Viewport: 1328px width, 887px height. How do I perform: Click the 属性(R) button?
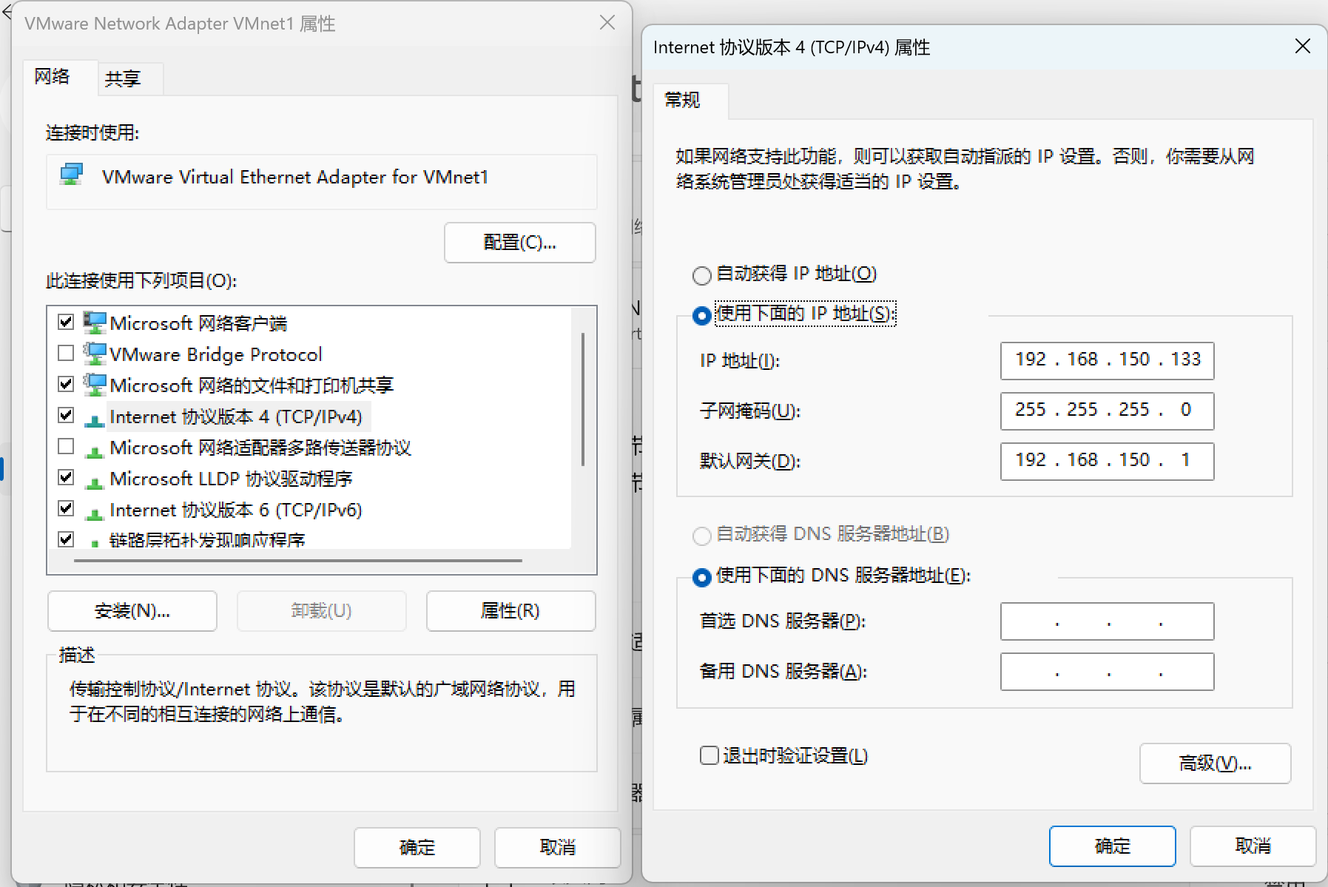pyautogui.click(x=510, y=611)
